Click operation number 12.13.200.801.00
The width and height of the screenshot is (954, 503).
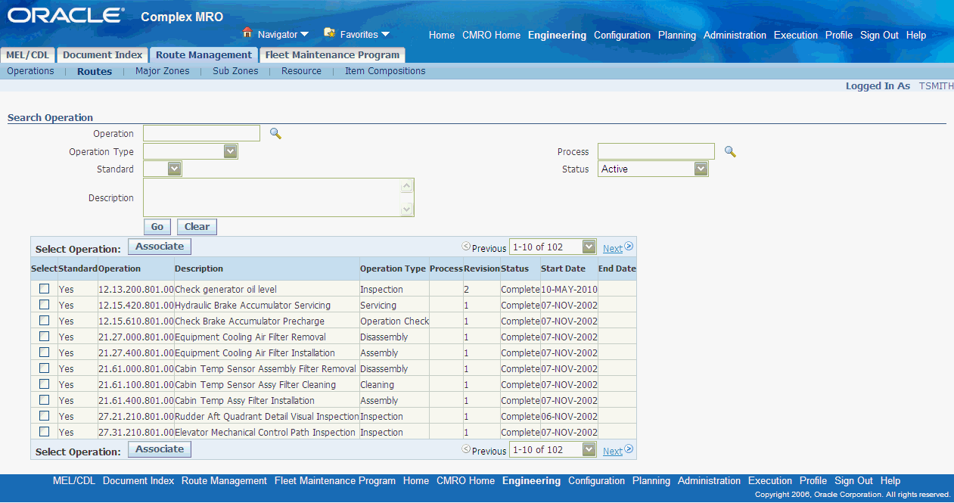pyautogui.click(x=136, y=290)
